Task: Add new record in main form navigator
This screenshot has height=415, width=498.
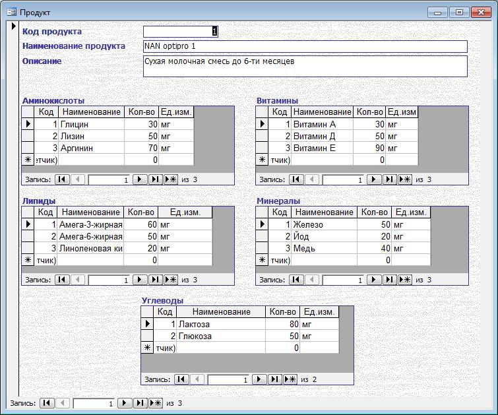Action: 155,402
